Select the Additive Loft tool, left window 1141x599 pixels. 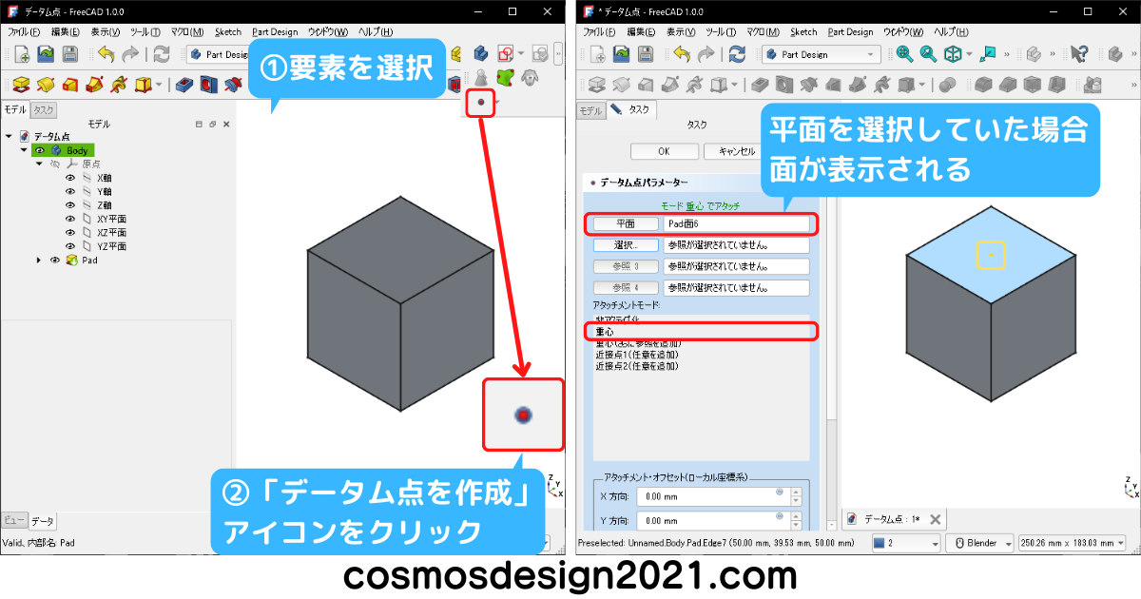coord(70,86)
